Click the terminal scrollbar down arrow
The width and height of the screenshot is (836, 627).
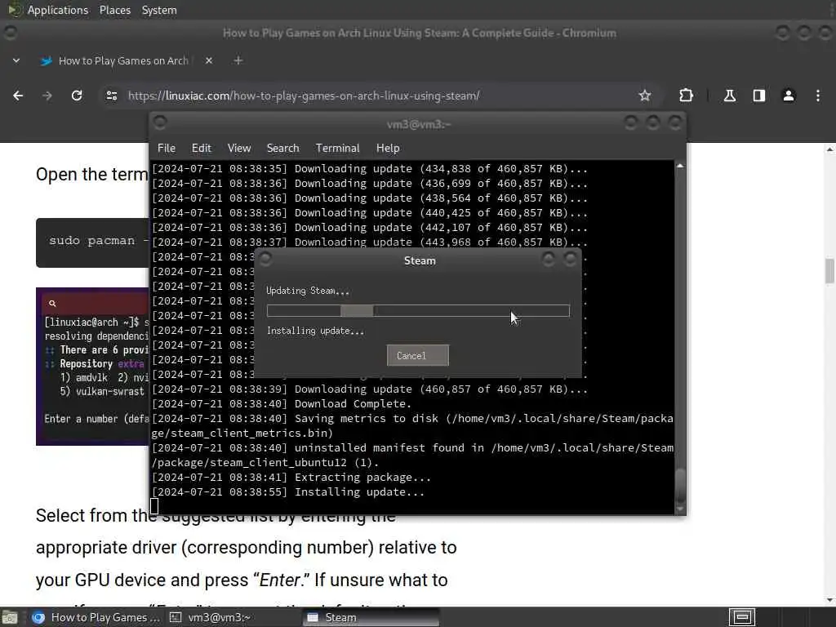point(680,509)
